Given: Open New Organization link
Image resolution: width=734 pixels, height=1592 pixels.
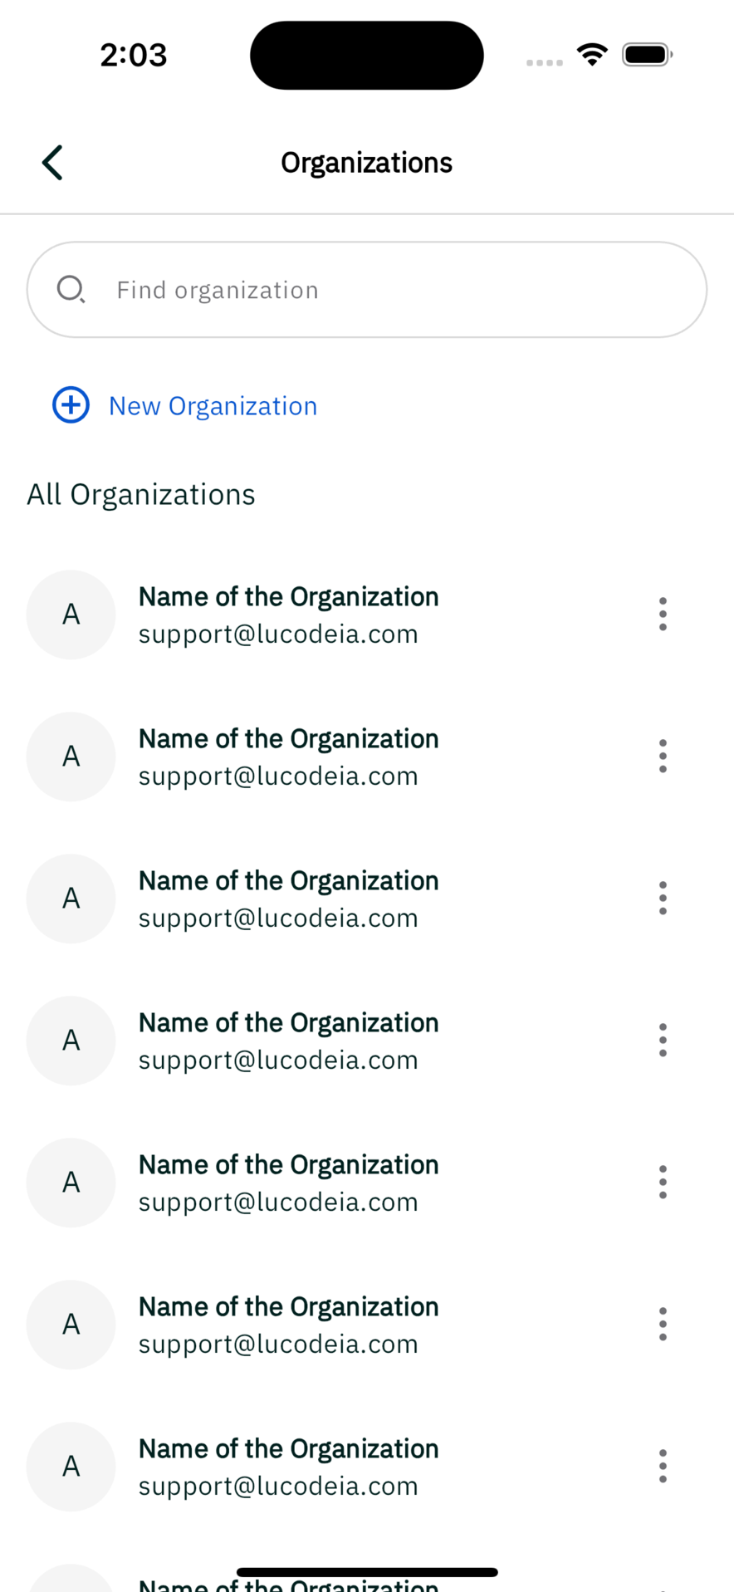Looking at the screenshot, I should tap(213, 406).
